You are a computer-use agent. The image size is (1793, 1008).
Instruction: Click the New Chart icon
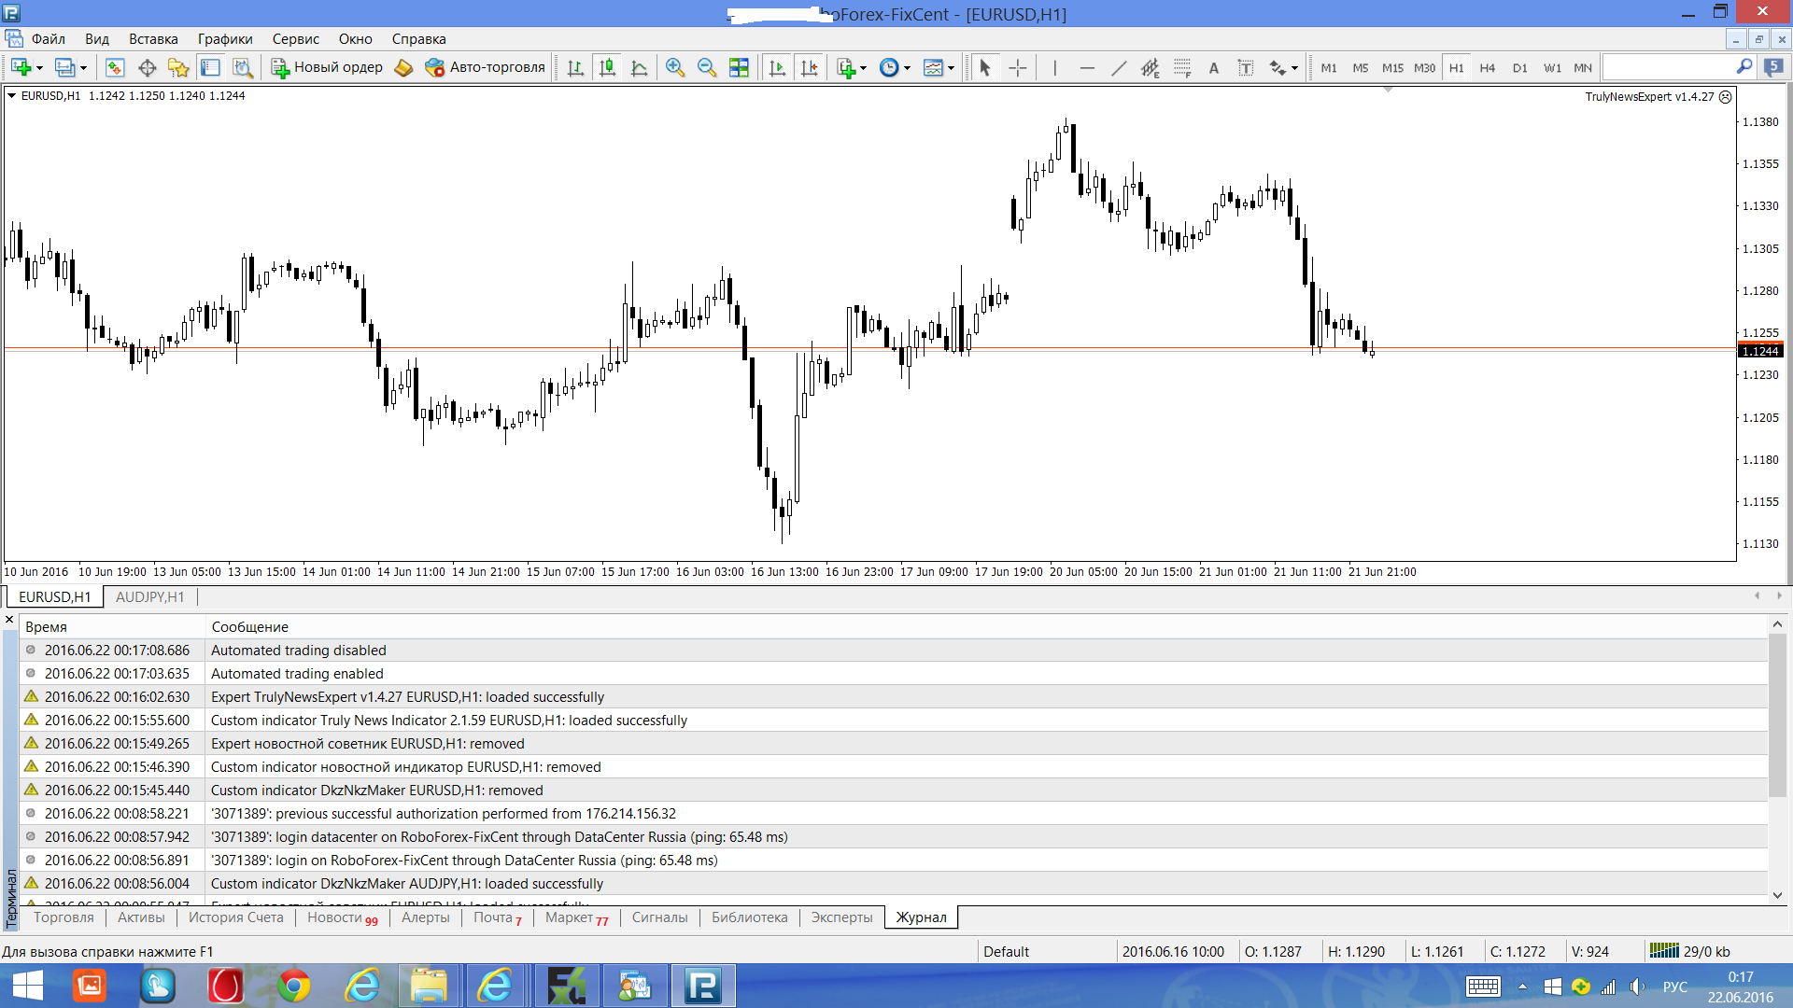click(x=21, y=67)
